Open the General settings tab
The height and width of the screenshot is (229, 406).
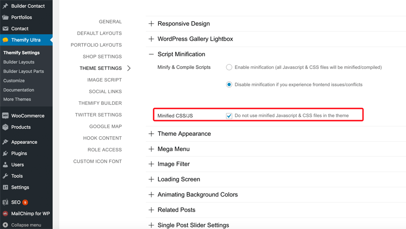click(x=110, y=22)
